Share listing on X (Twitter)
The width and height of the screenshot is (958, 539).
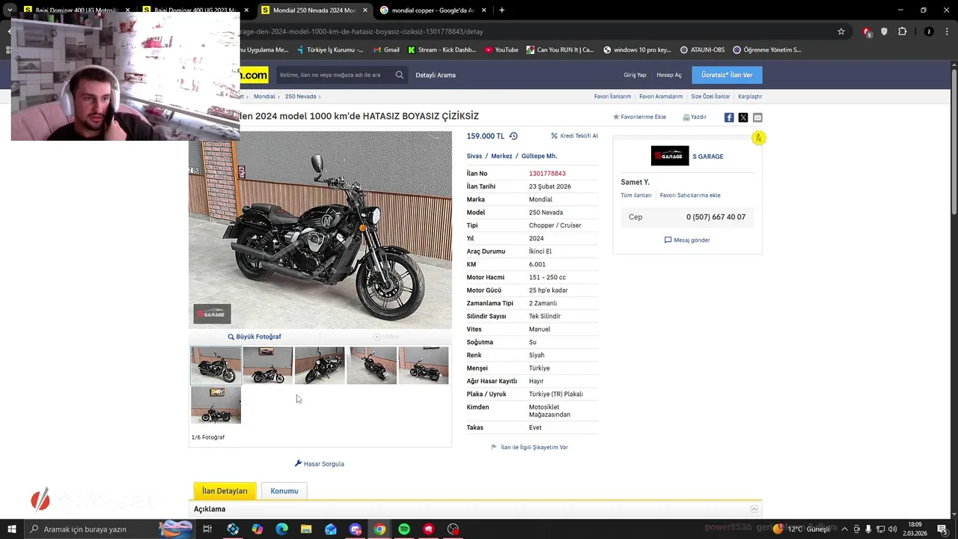[x=743, y=118]
